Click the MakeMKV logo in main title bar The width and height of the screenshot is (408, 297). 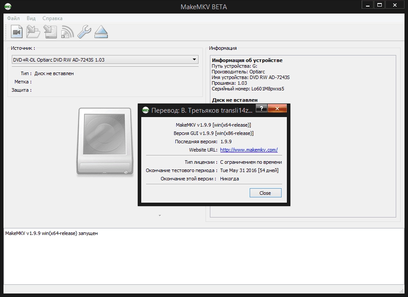point(8,7)
